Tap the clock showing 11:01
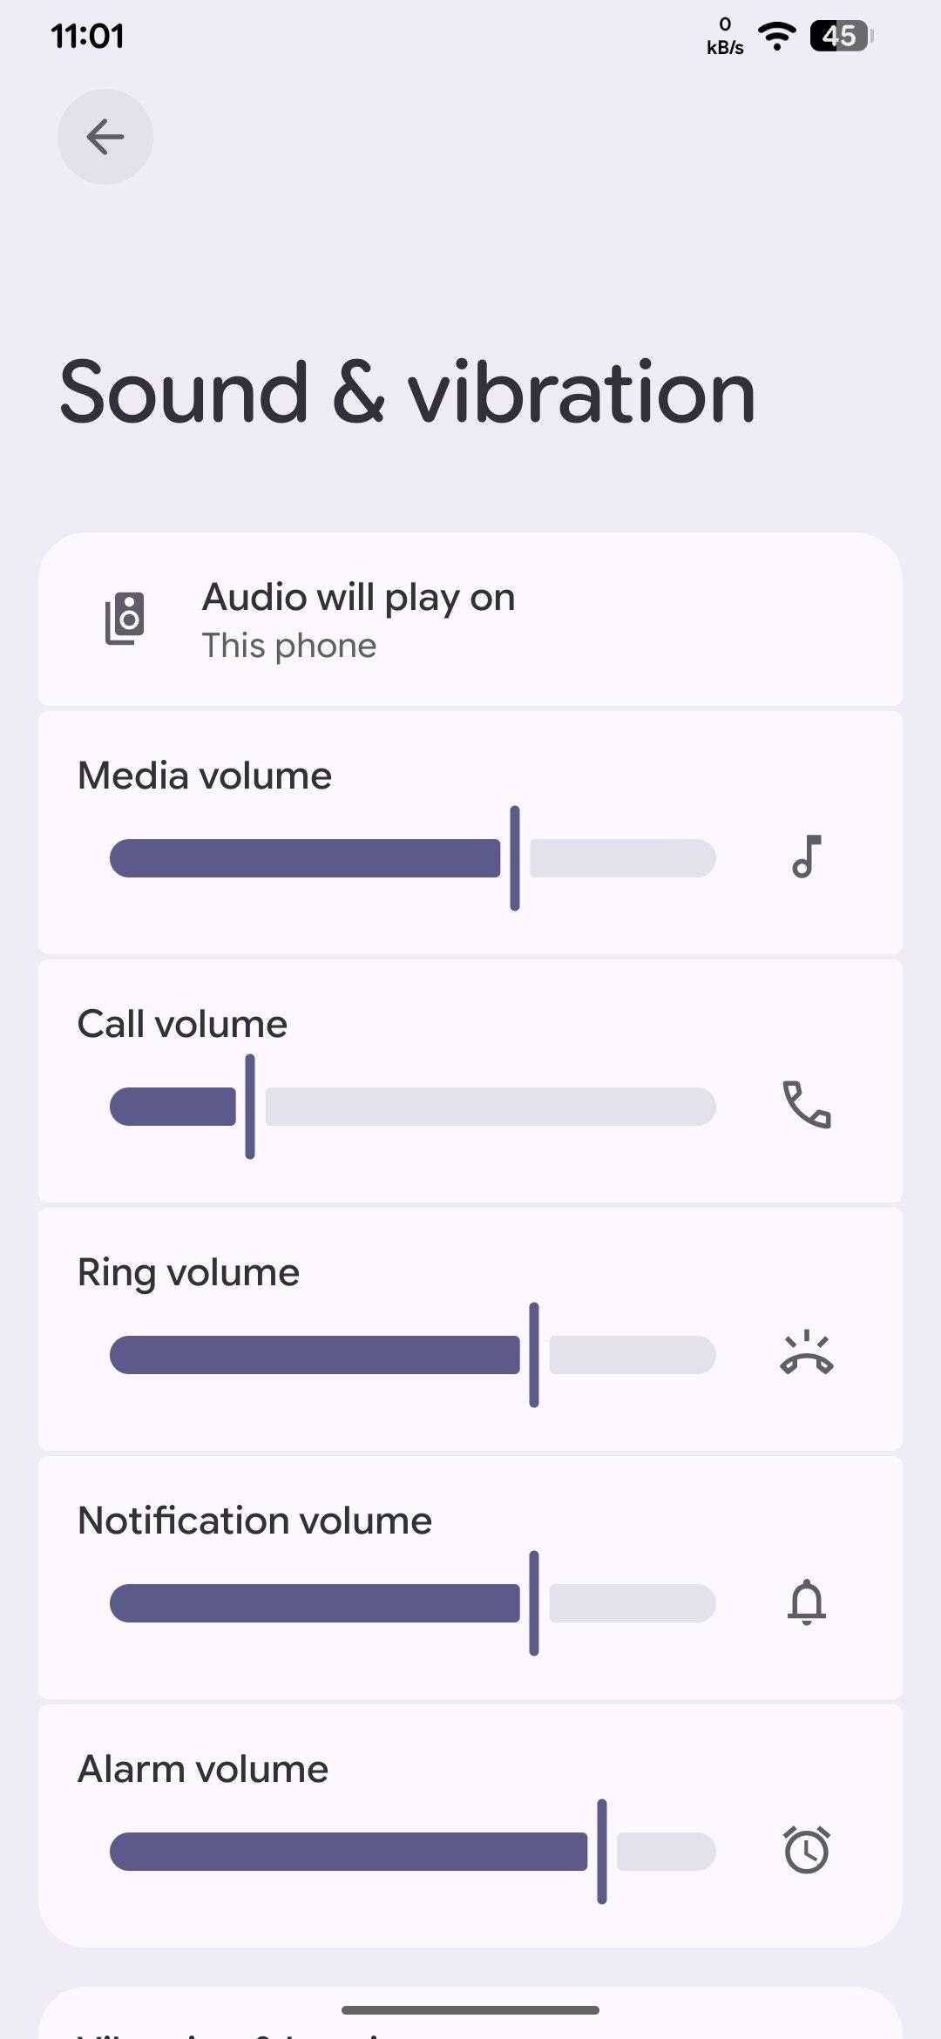Image resolution: width=941 pixels, height=2039 pixels. click(87, 36)
